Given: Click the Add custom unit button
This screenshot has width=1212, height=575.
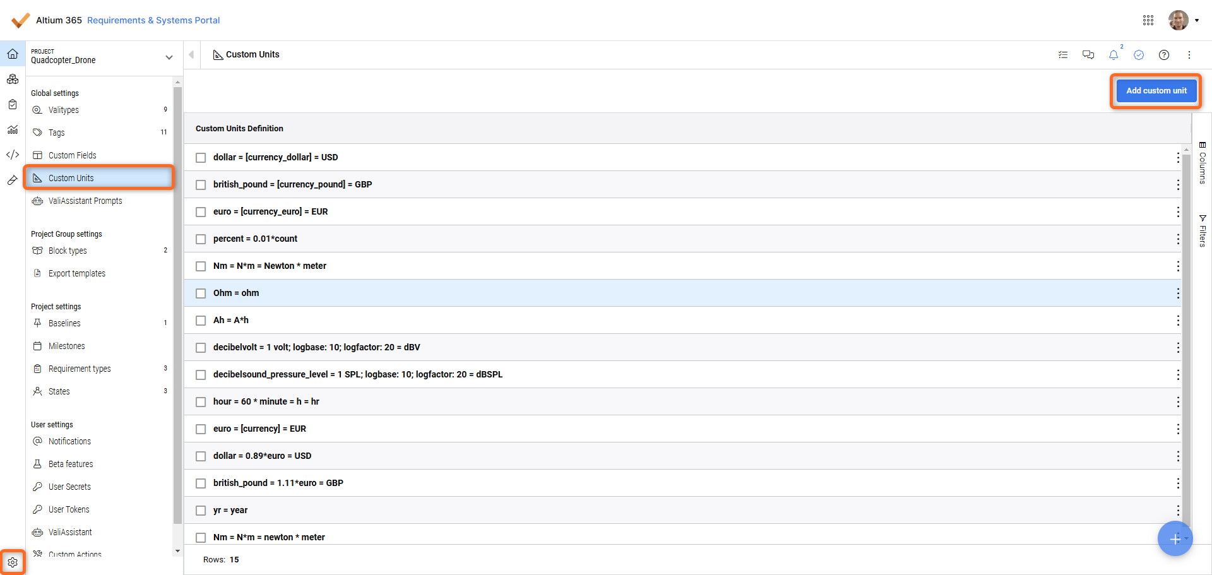Looking at the screenshot, I should (x=1156, y=91).
